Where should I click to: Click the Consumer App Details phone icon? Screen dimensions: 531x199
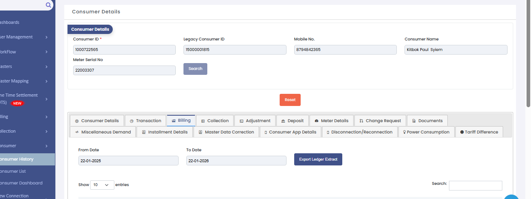click(x=265, y=132)
